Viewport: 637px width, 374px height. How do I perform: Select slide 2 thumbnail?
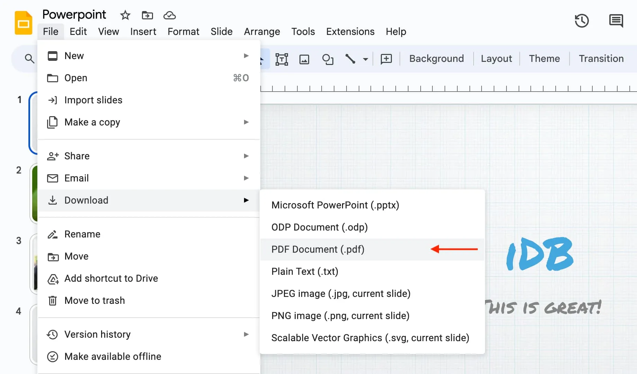[34, 194]
